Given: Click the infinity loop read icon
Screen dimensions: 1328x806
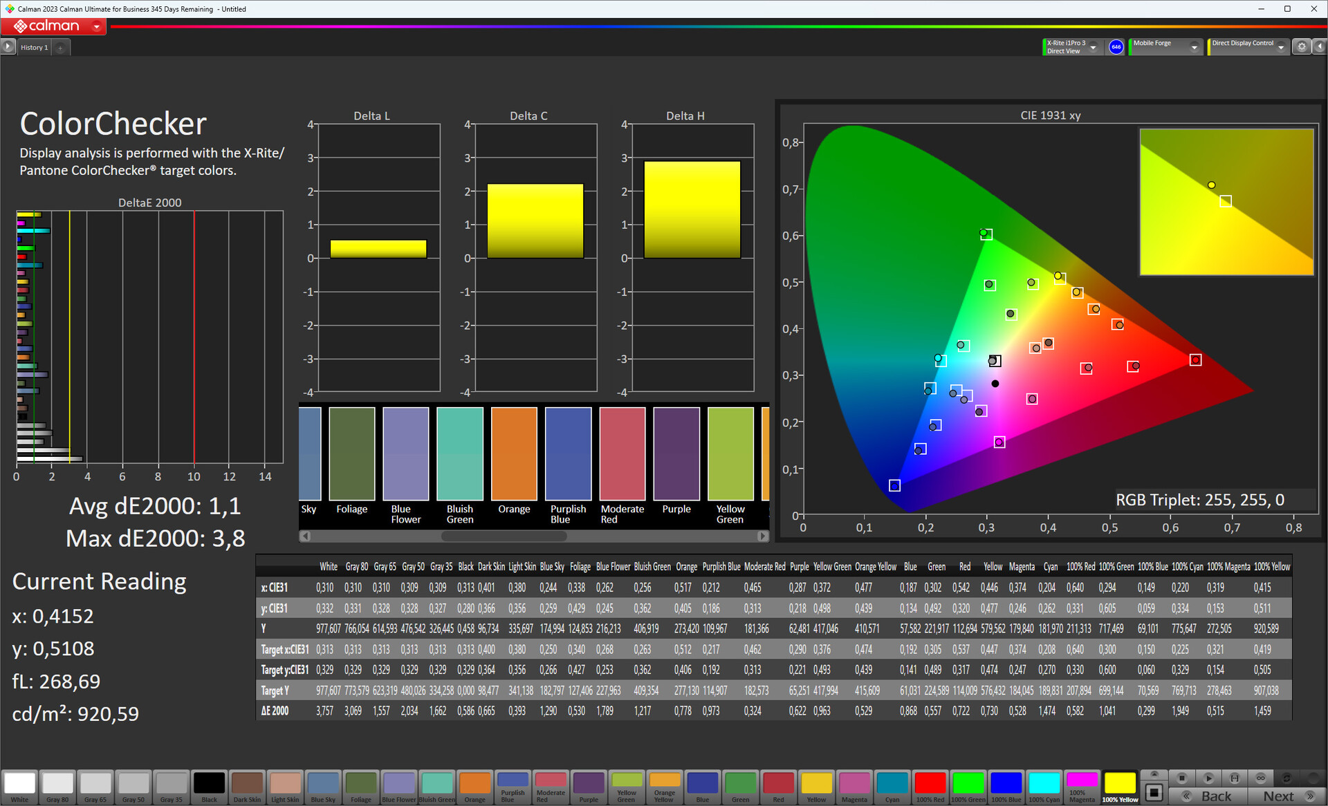Looking at the screenshot, I should pyautogui.click(x=1261, y=778).
